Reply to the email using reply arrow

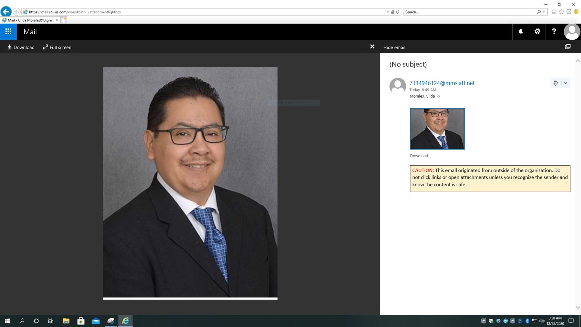(x=556, y=83)
